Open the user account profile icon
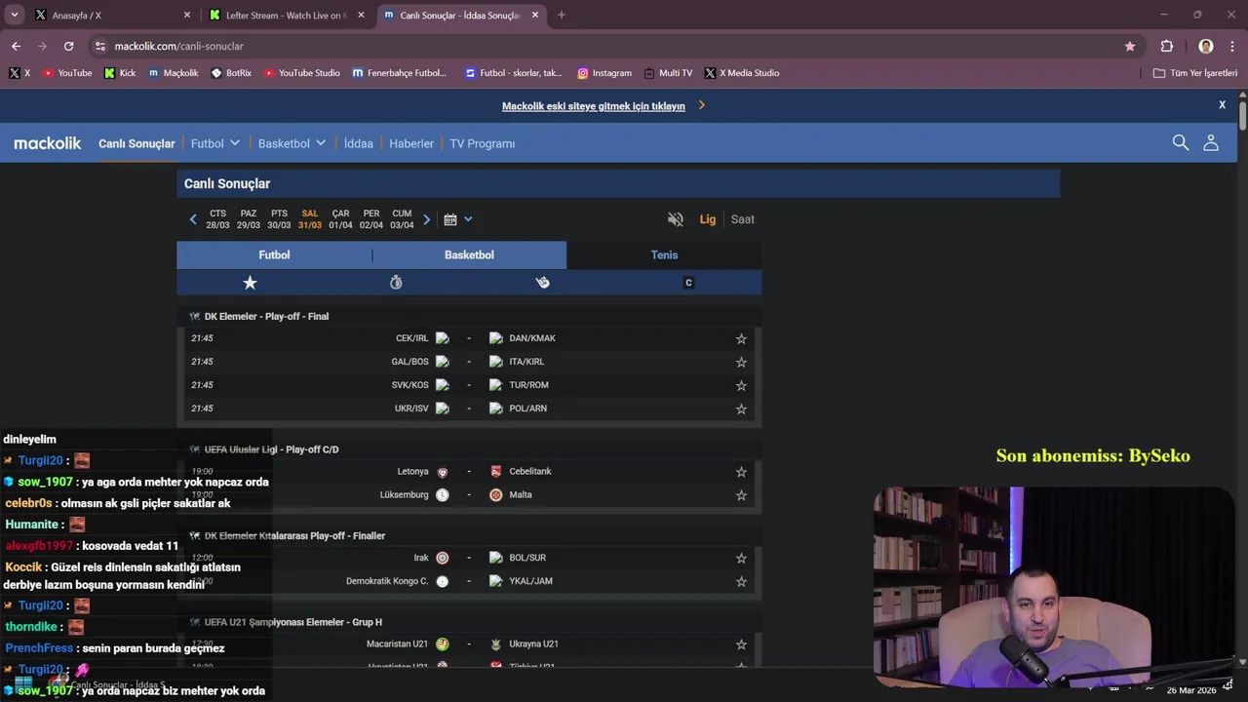The width and height of the screenshot is (1248, 702). pyautogui.click(x=1211, y=143)
